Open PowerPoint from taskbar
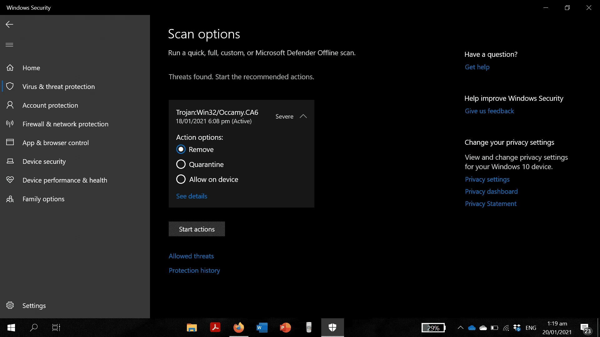Image resolution: width=600 pixels, height=337 pixels. click(285, 328)
